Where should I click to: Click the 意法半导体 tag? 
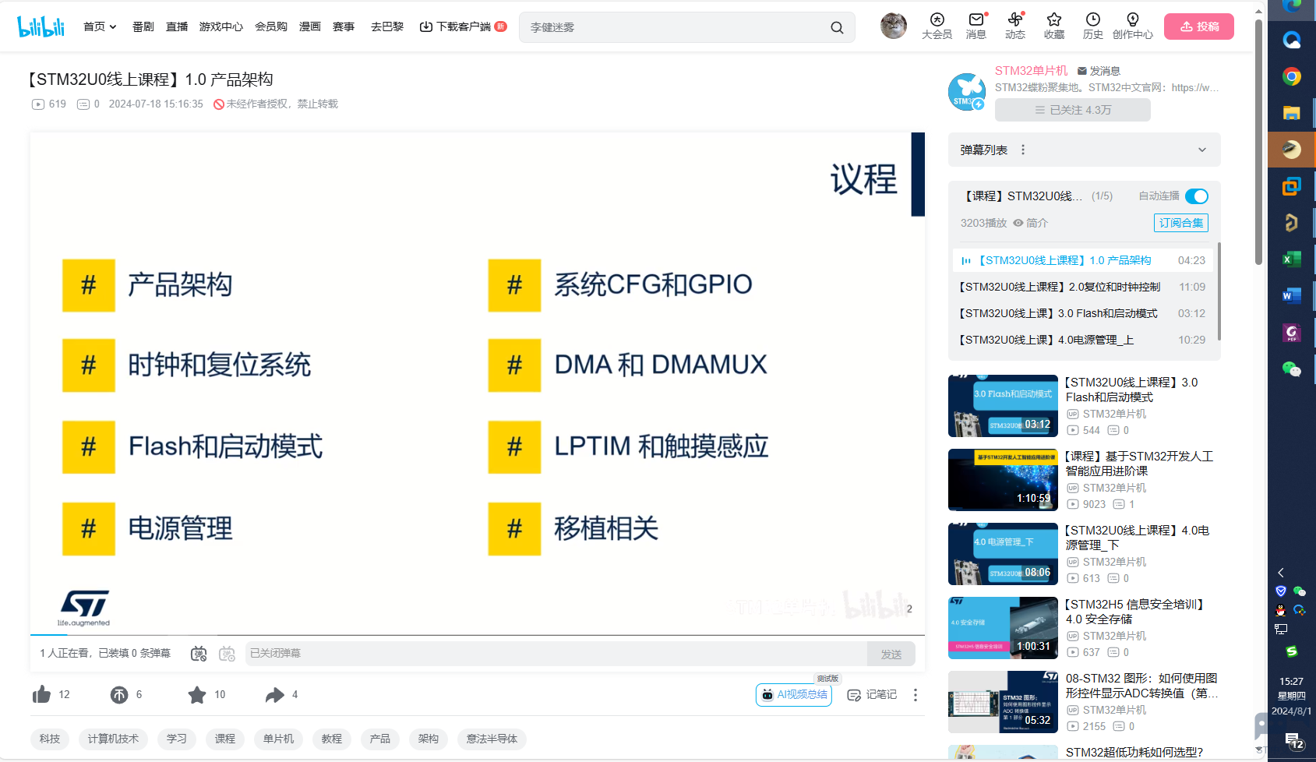click(492, 739)
